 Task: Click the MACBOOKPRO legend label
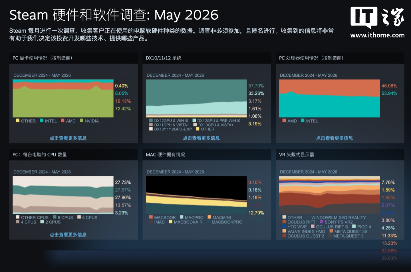[227, 222]
